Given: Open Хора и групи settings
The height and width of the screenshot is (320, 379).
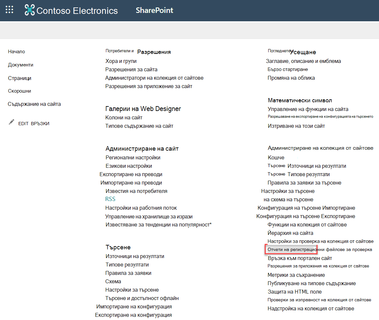Looking at the screenshot, I should tap(121, 61).
